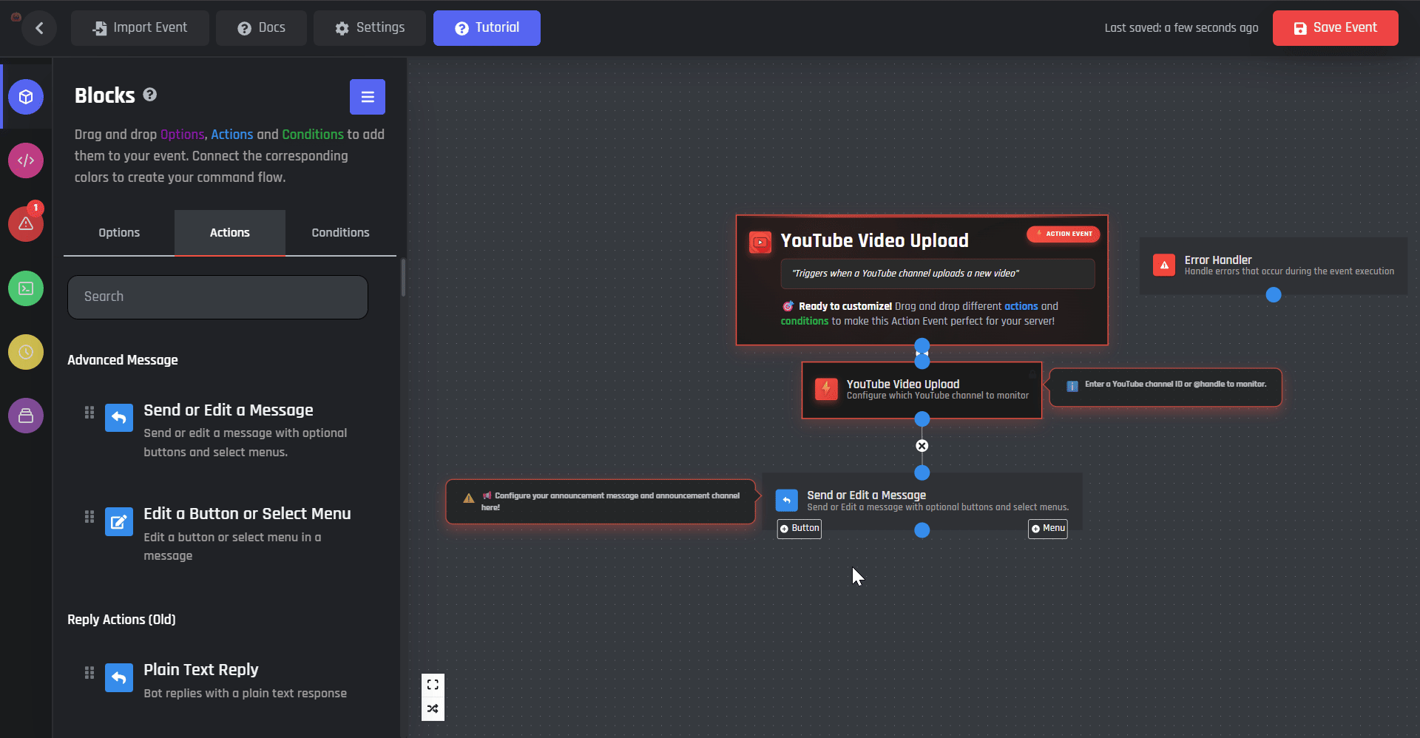Click the info icon in the channel ID tooltip

1072,386
